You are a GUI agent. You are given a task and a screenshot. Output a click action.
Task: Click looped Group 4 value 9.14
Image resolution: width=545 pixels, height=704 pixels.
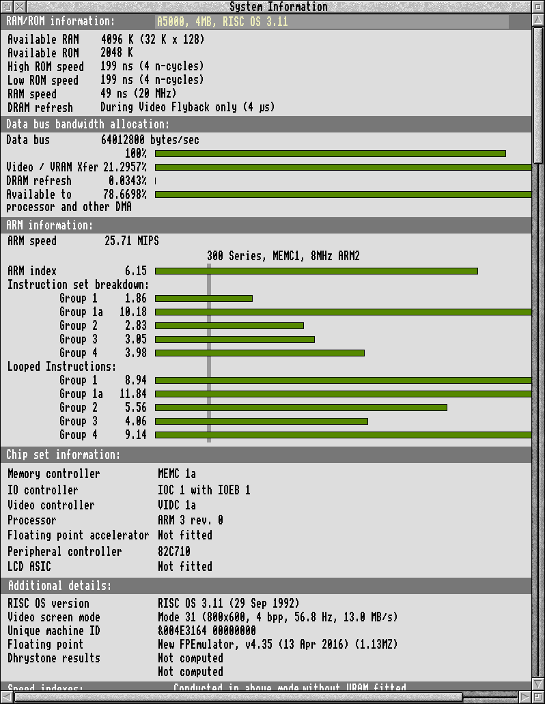coord(136,434)
